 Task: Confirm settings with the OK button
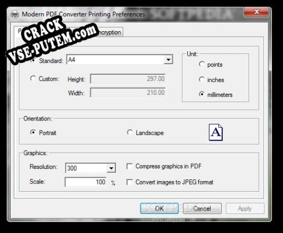pos(159,208)
